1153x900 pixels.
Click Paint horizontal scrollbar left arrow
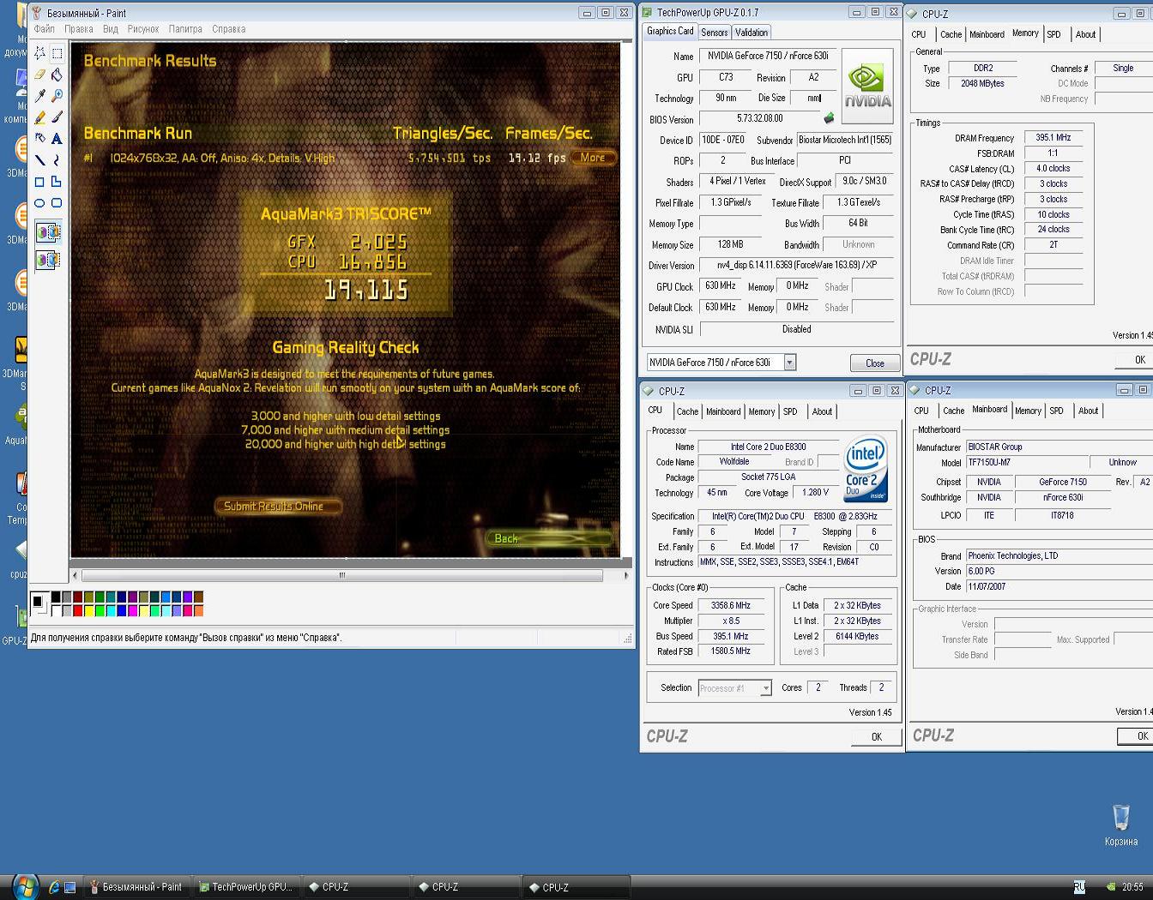(x=75, y=575)
